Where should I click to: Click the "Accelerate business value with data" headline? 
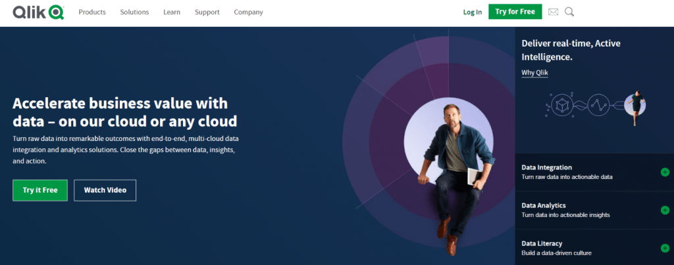click(x=124, y=112)
